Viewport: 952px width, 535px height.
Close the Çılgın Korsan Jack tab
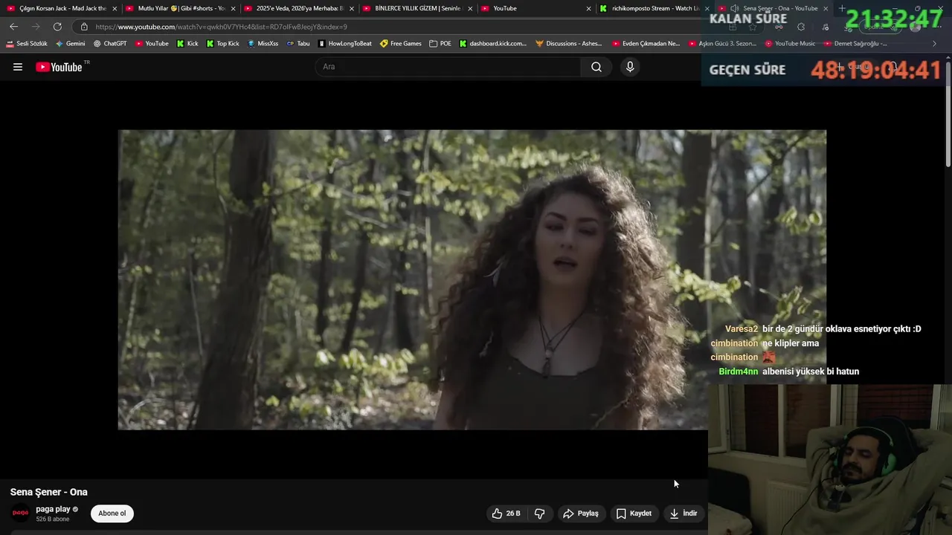[115, 9]
